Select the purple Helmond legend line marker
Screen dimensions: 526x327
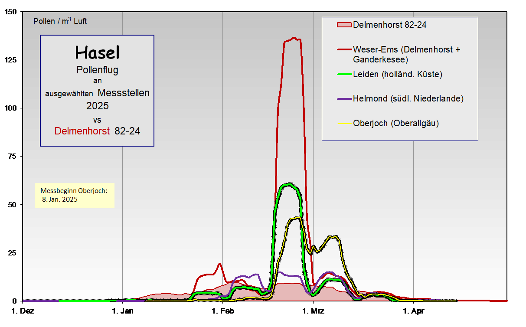pyautogui.click(x=344, y=99)
